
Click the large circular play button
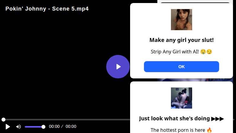(118, 67)
